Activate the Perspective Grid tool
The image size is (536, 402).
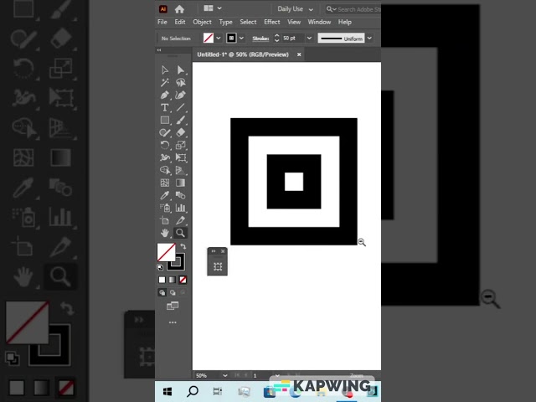tap(181, 170)
